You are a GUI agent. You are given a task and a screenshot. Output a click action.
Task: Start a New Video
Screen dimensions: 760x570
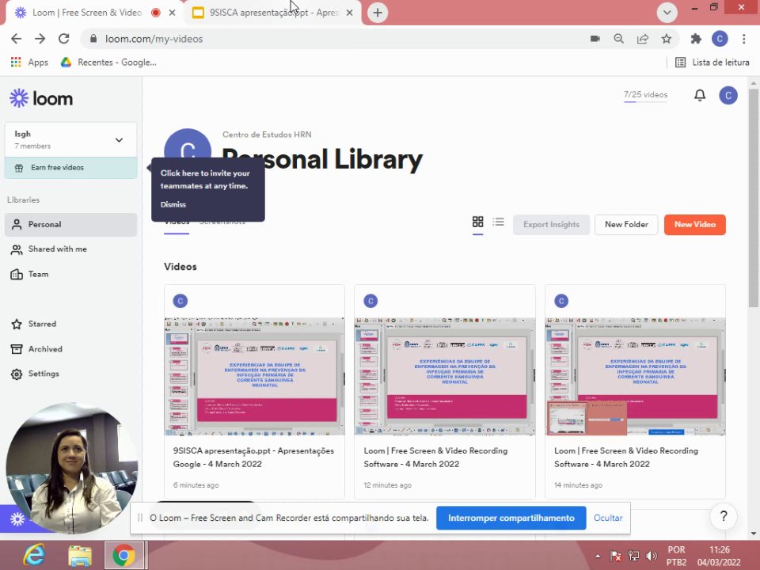click(694, 224)
